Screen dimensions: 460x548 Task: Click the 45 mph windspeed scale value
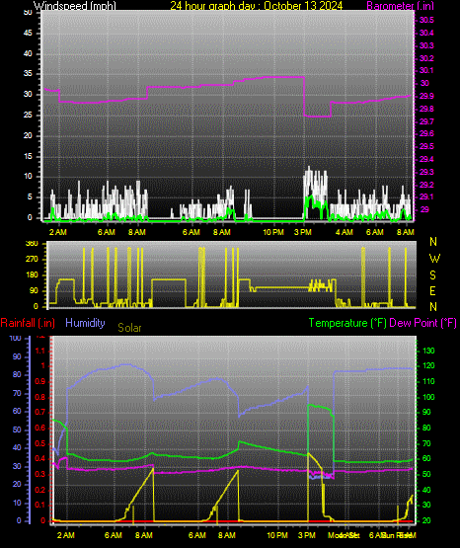tap(28, 34)
